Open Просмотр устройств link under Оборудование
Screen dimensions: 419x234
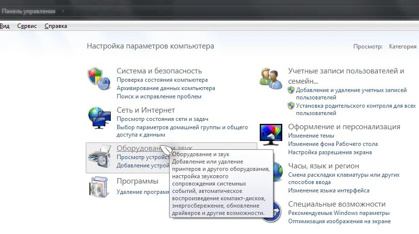click(143, 157)
